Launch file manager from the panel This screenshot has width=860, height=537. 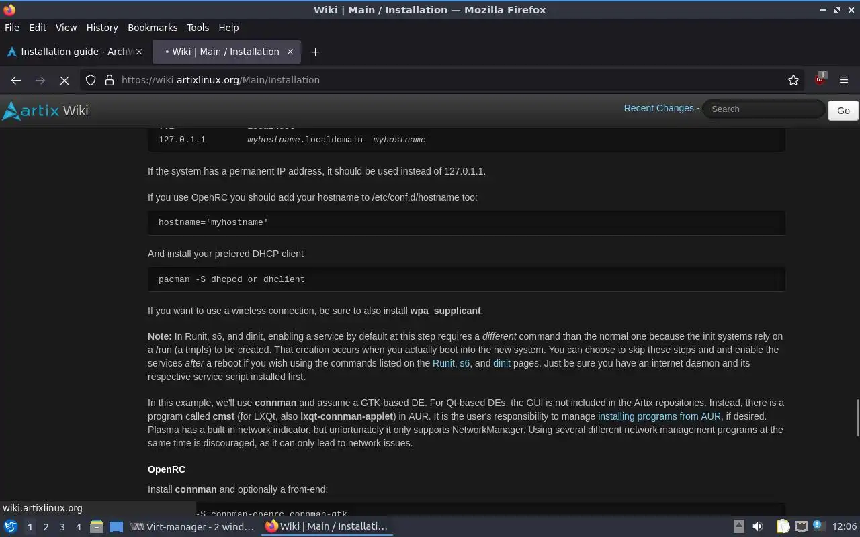click(96, 527)
